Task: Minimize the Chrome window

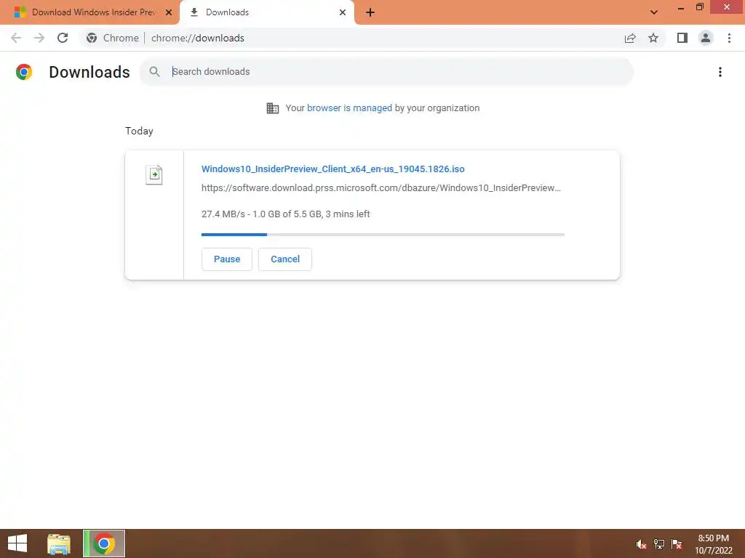Action: [x=681, y=8]
